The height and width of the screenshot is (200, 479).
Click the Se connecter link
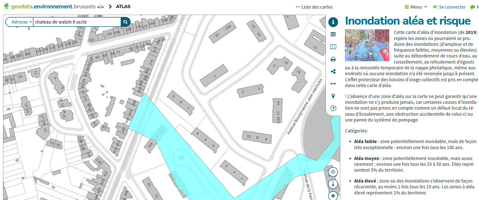click(x=449, y=7)
